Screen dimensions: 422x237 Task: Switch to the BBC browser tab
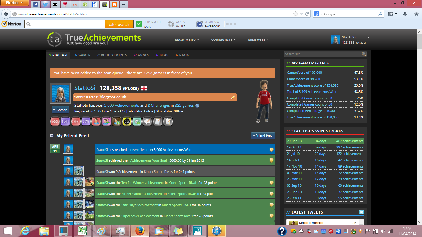pyautogui.click(x=55, y=5)
